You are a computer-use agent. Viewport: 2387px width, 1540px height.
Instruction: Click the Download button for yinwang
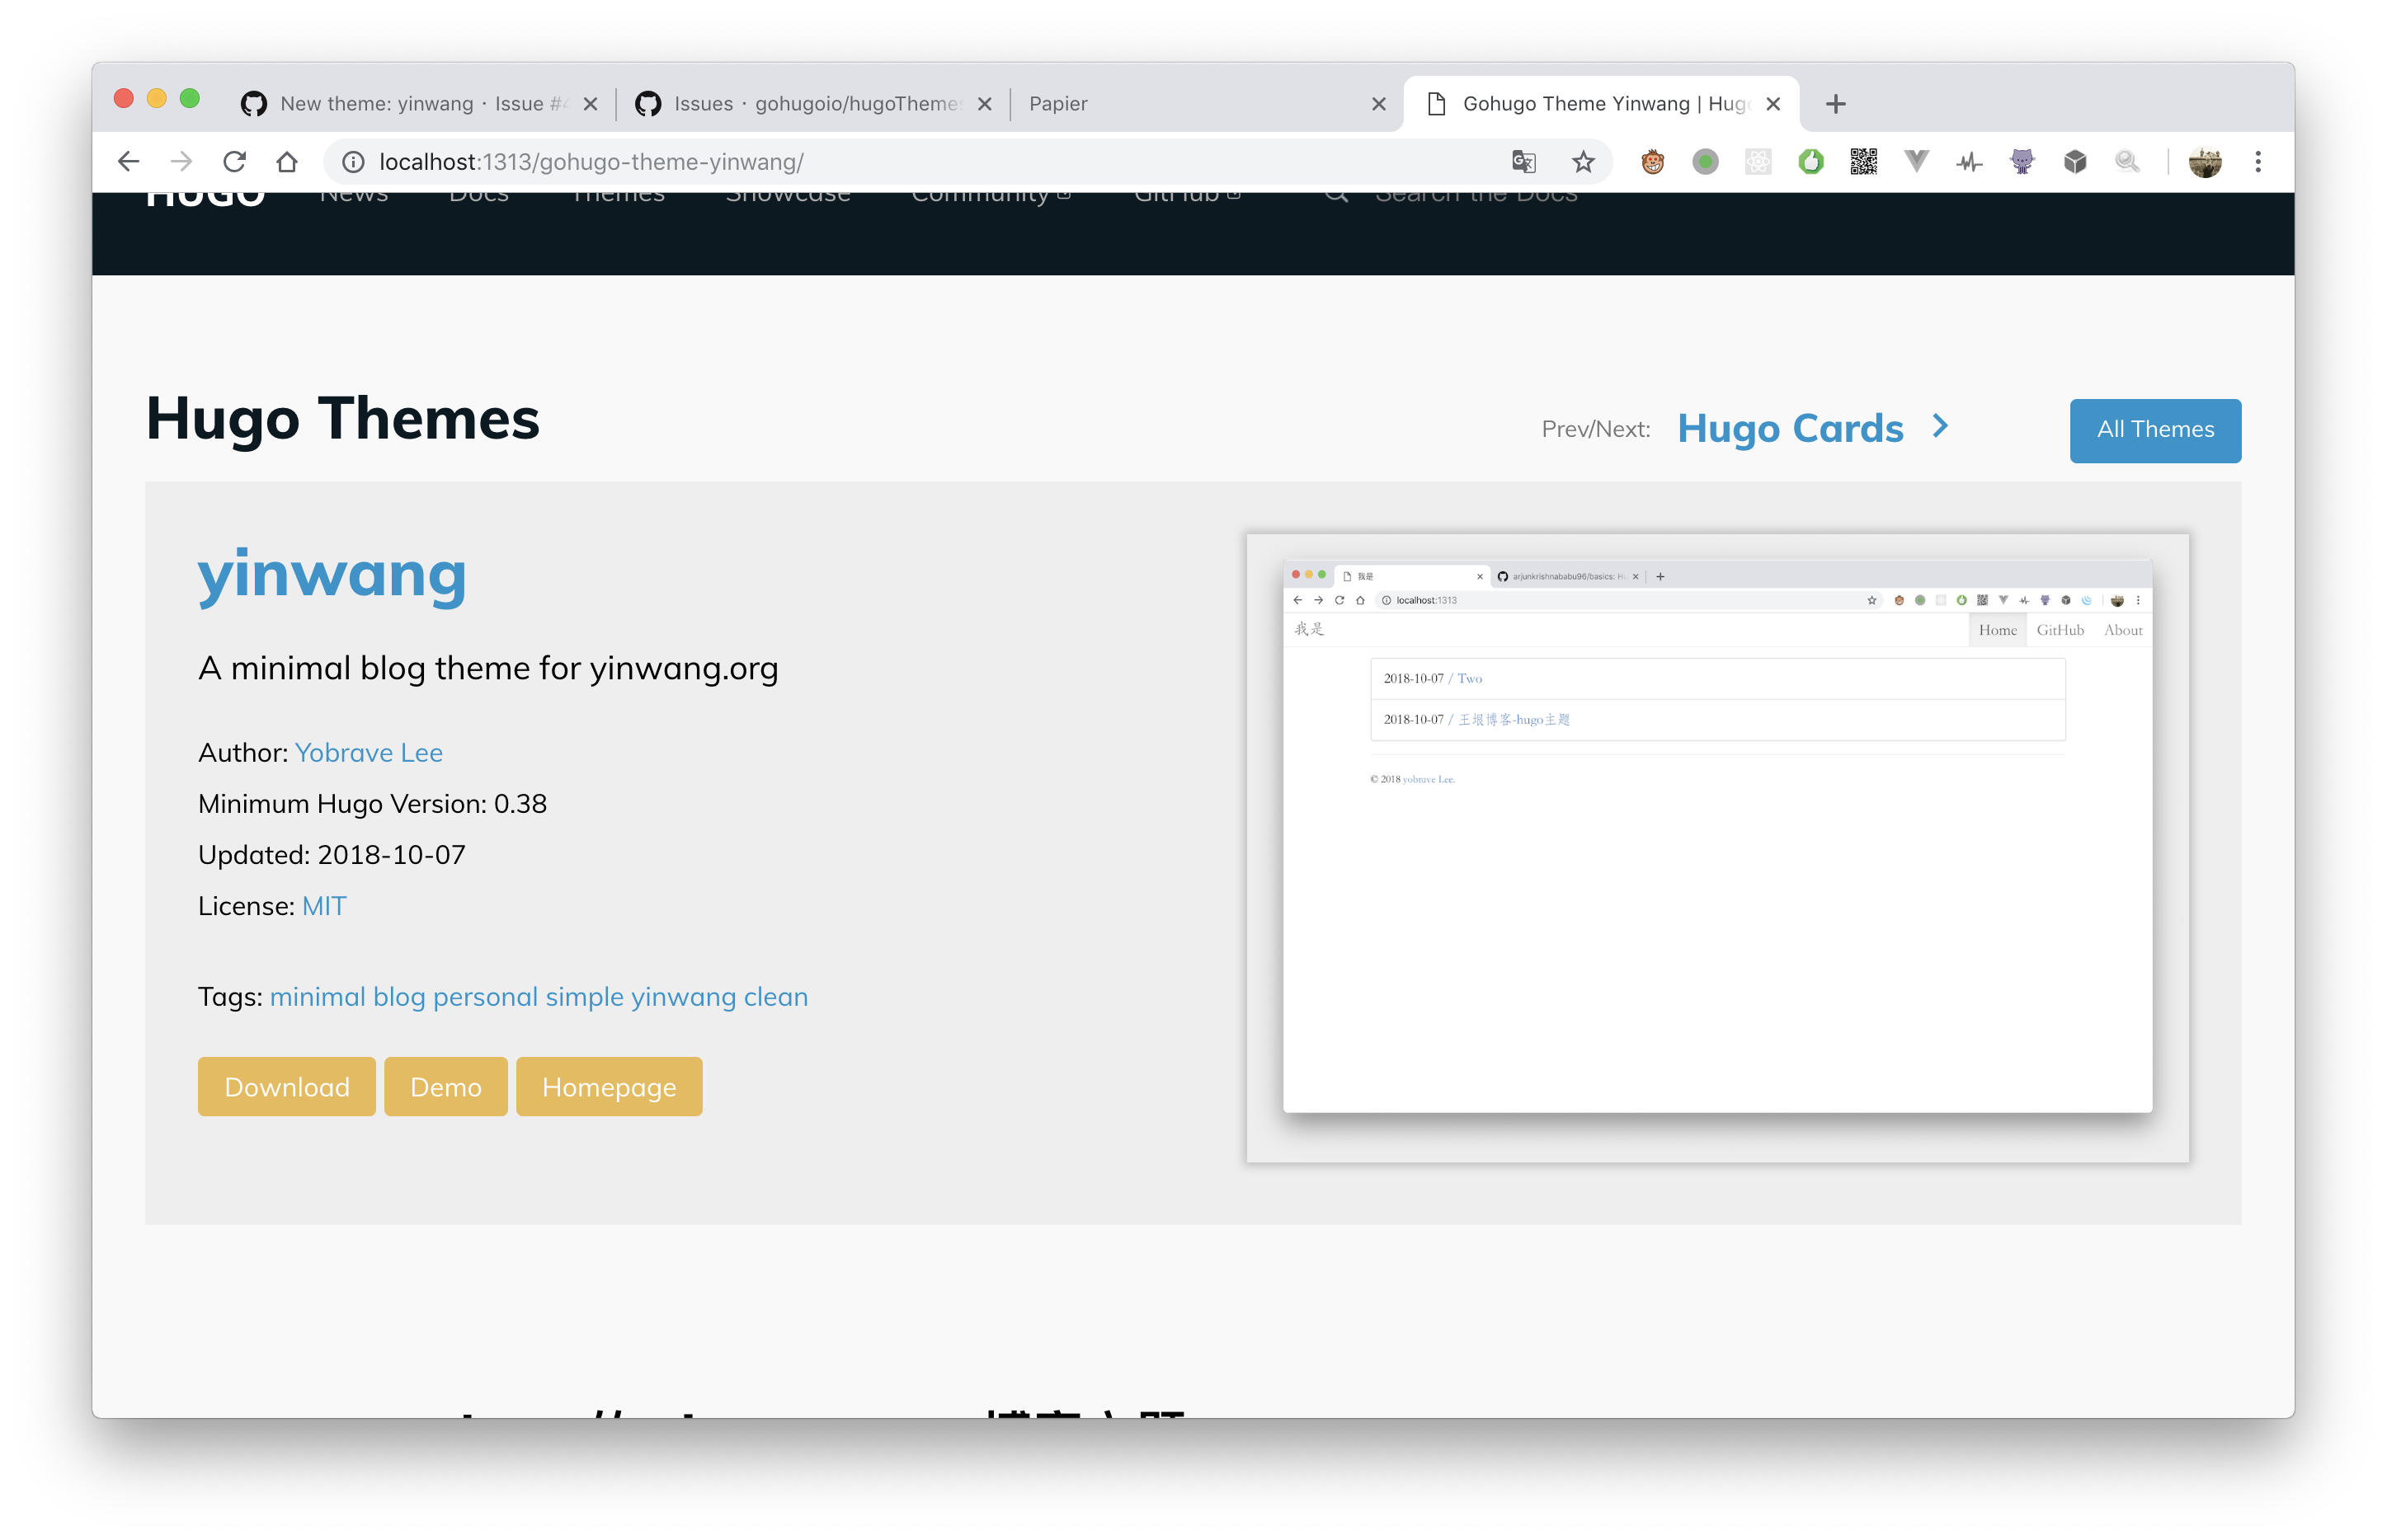(286, 1086)
